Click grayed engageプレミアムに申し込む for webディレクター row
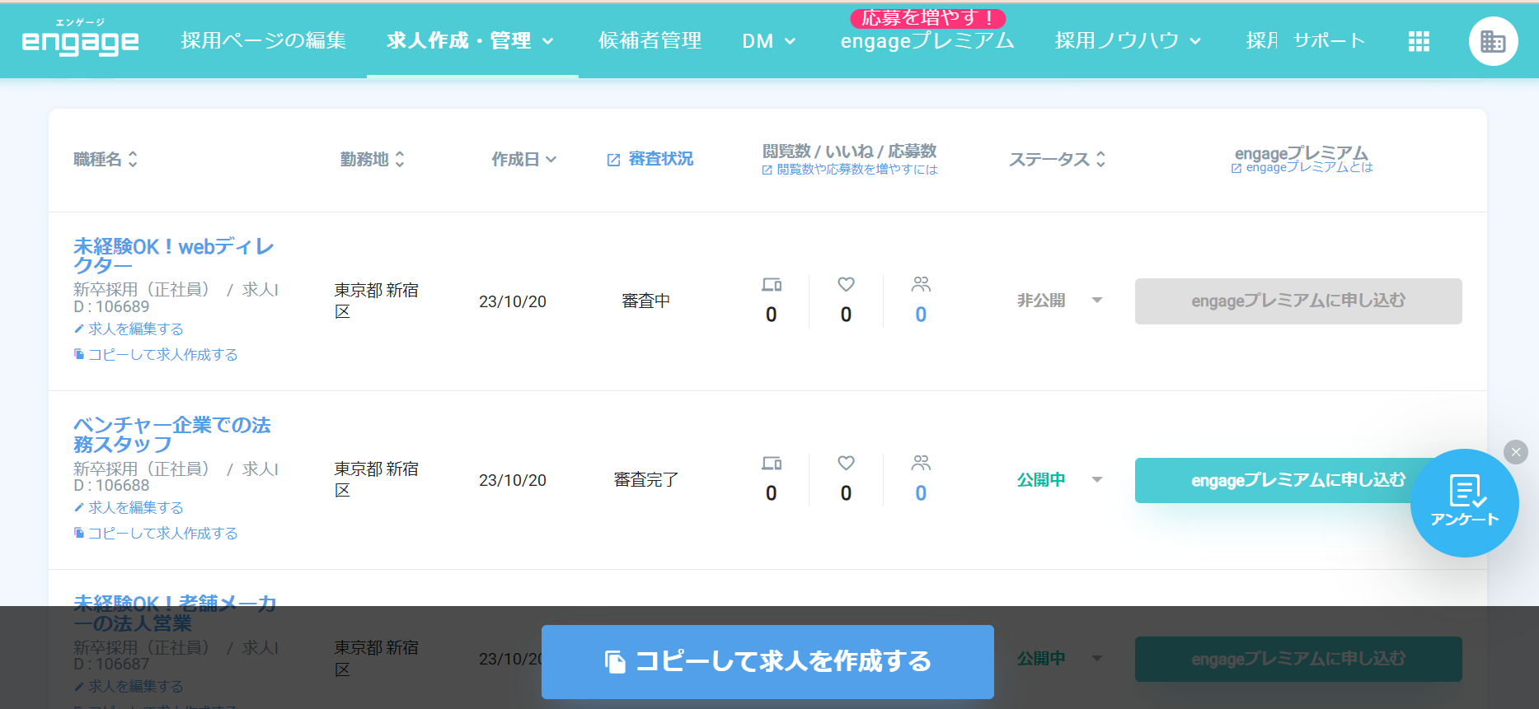The width and height of the screenshot is (1539, 709). 1298,301
